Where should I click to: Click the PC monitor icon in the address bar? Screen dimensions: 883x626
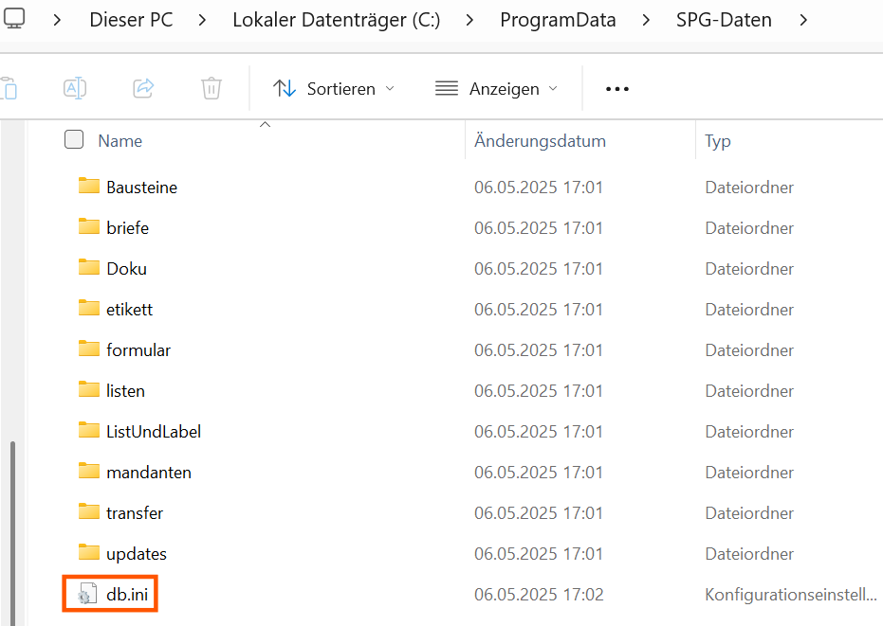point(14,19)
